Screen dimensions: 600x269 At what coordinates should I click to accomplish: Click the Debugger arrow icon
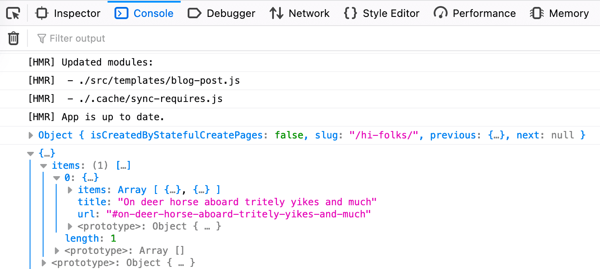pyautogui.click(x=194, y=13)
